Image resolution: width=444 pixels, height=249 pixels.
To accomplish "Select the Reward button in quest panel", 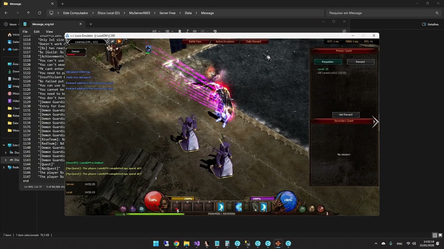I will [x=360, y=62].
